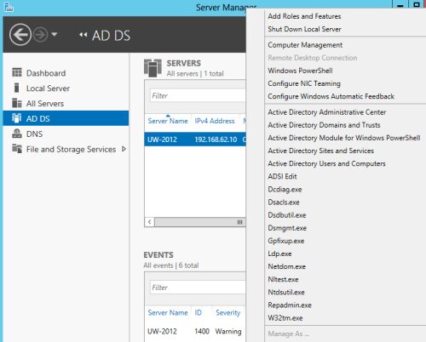Image resolution: width=426 pixels, height=342 pixels.
Task: Click the Servers Filter input box
Action: 198,95
